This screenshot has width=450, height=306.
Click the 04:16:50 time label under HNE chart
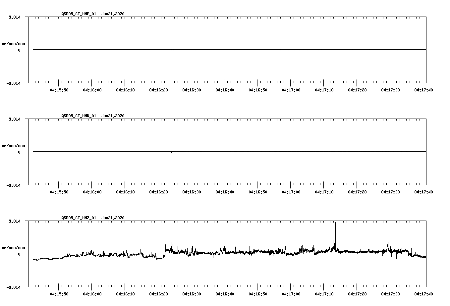coord(258,90)
